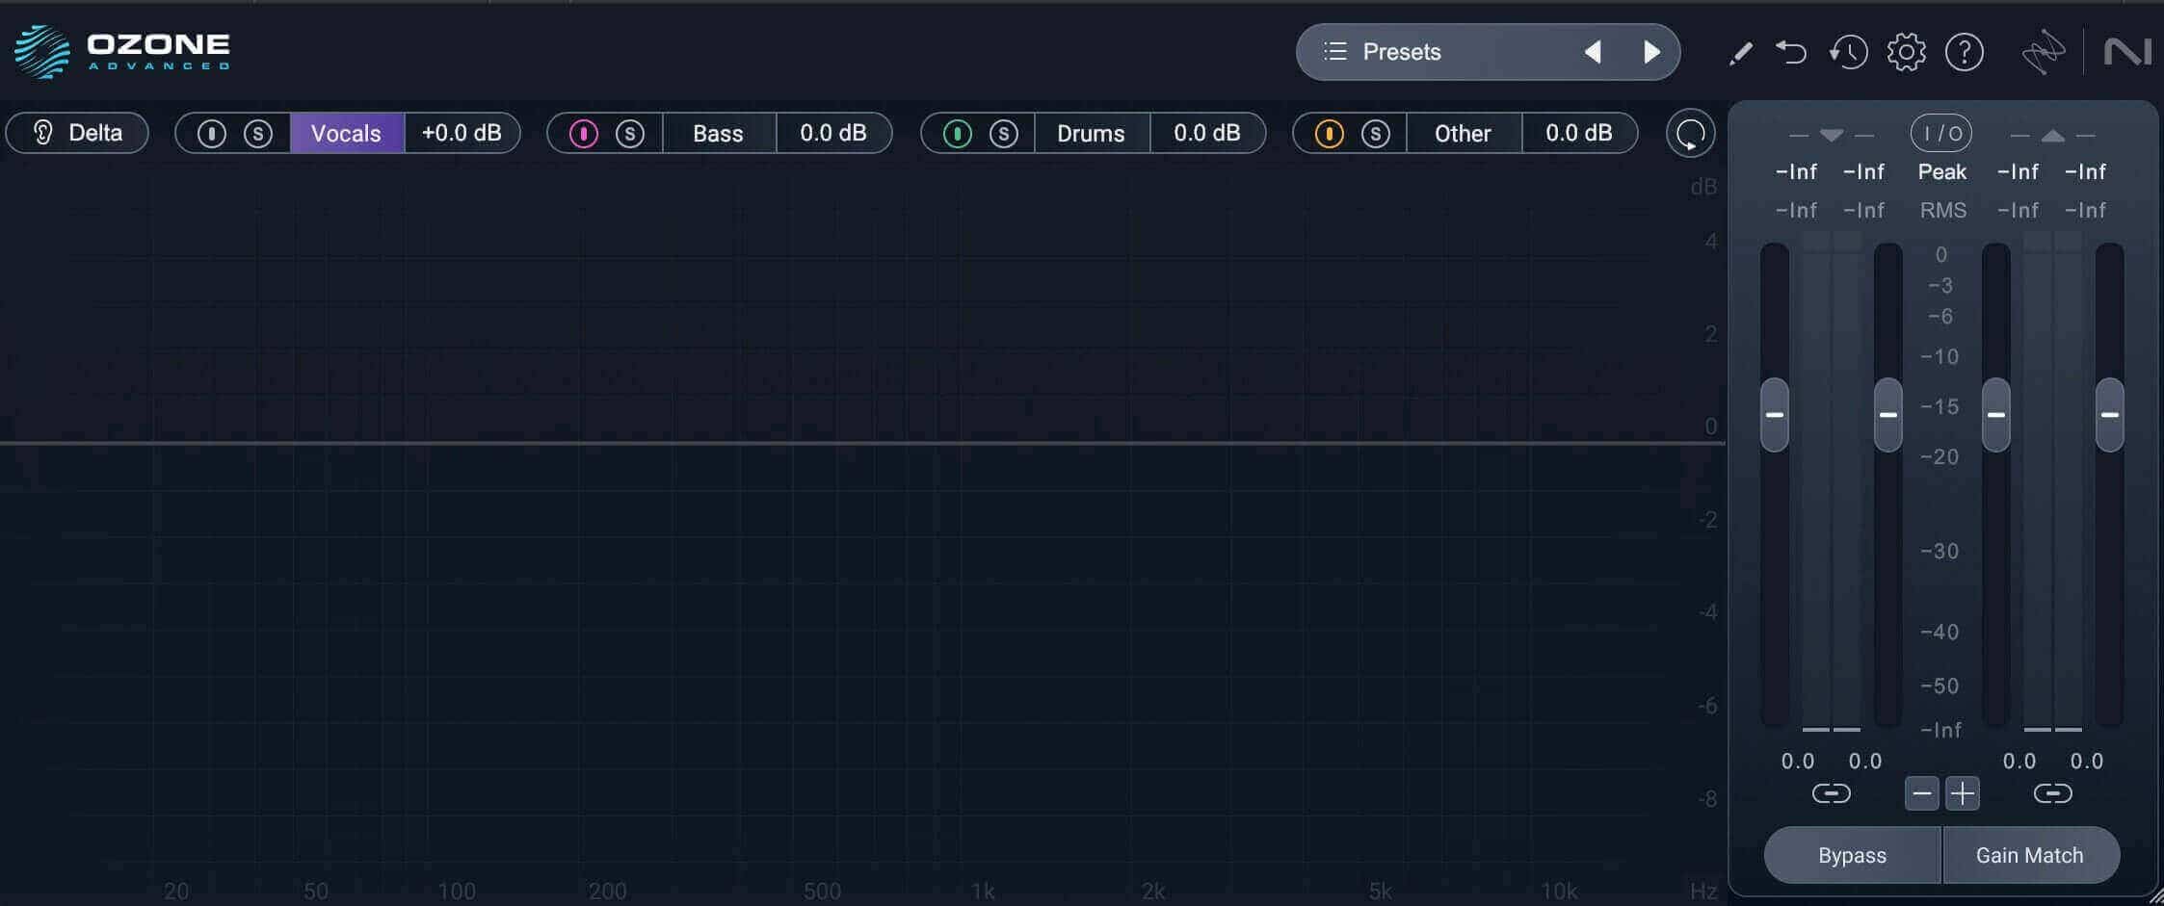Viewport: 2164px width, 906px height.
Task: Click the Peak meter label
Action: point(1941,172)
